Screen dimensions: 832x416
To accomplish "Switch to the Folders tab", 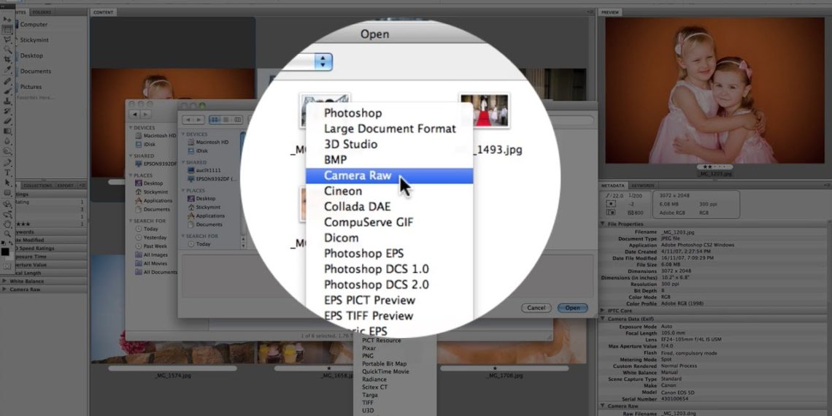I will (x=42, y=12).
